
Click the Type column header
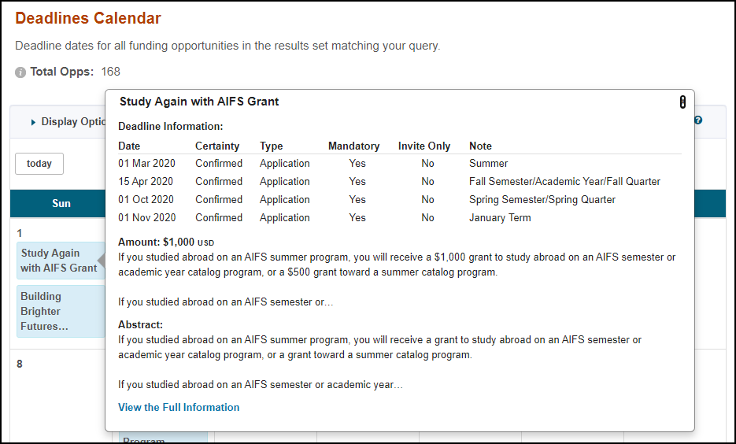[x=271, y=146]
